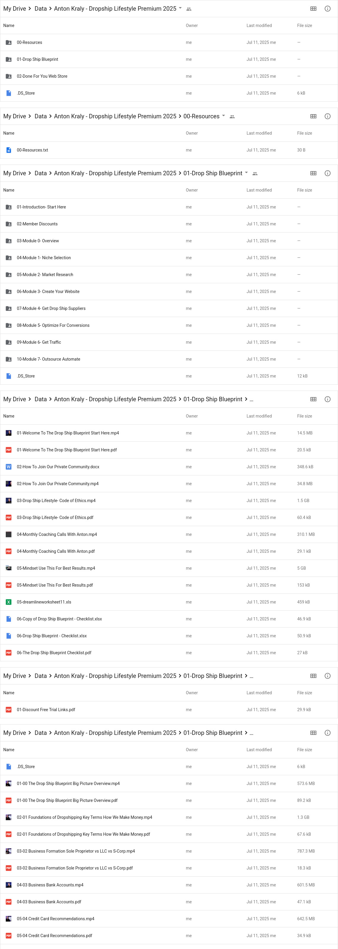Click folder icon for 06-Module 3- Create Your Website

pyautogui.click(x=9, y=292)
